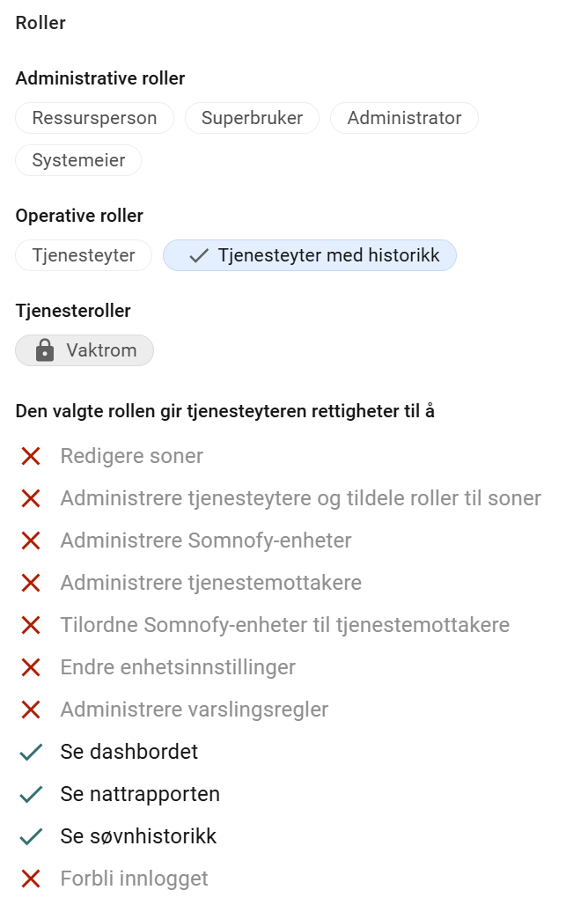Choose the Tjenesteyter role chip

tap(84, 255)
